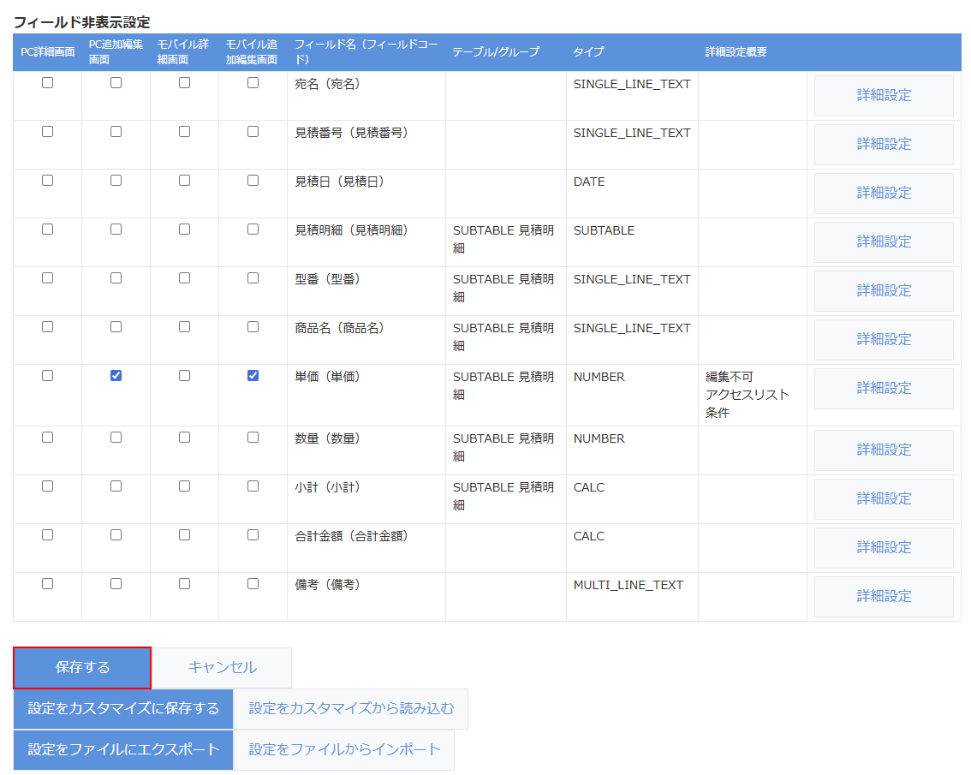Select the 見積番号（見積番号） field name cell
Screen dimensions: 971x775
click(x=366, y=145)
